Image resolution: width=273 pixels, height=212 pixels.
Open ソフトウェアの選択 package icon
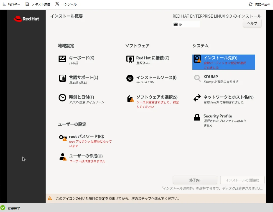pos(130,98)
